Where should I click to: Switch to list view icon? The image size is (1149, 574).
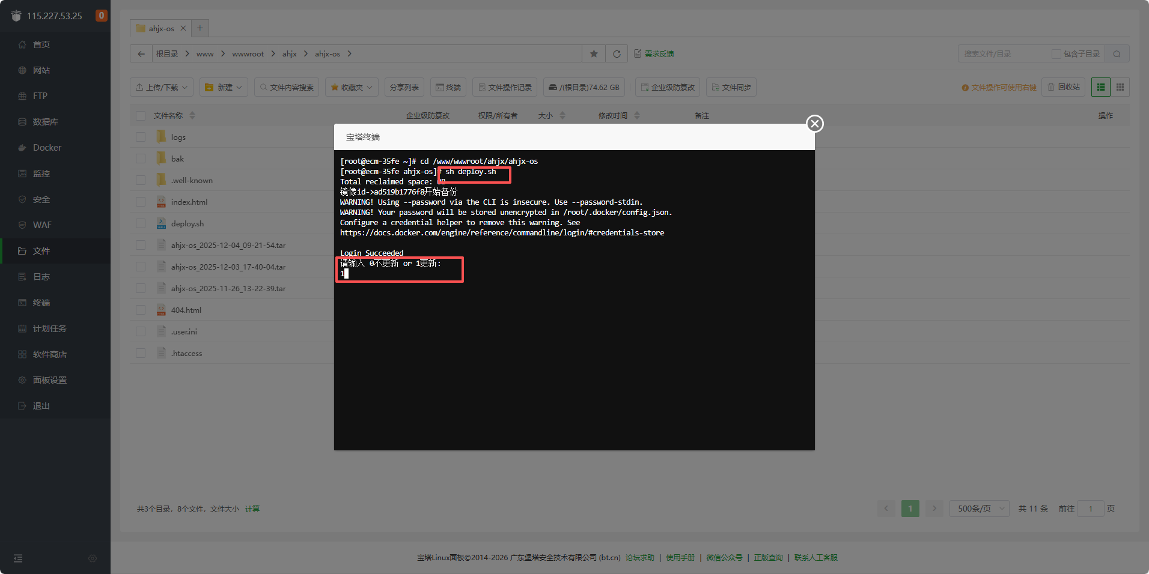[1100, 88]
